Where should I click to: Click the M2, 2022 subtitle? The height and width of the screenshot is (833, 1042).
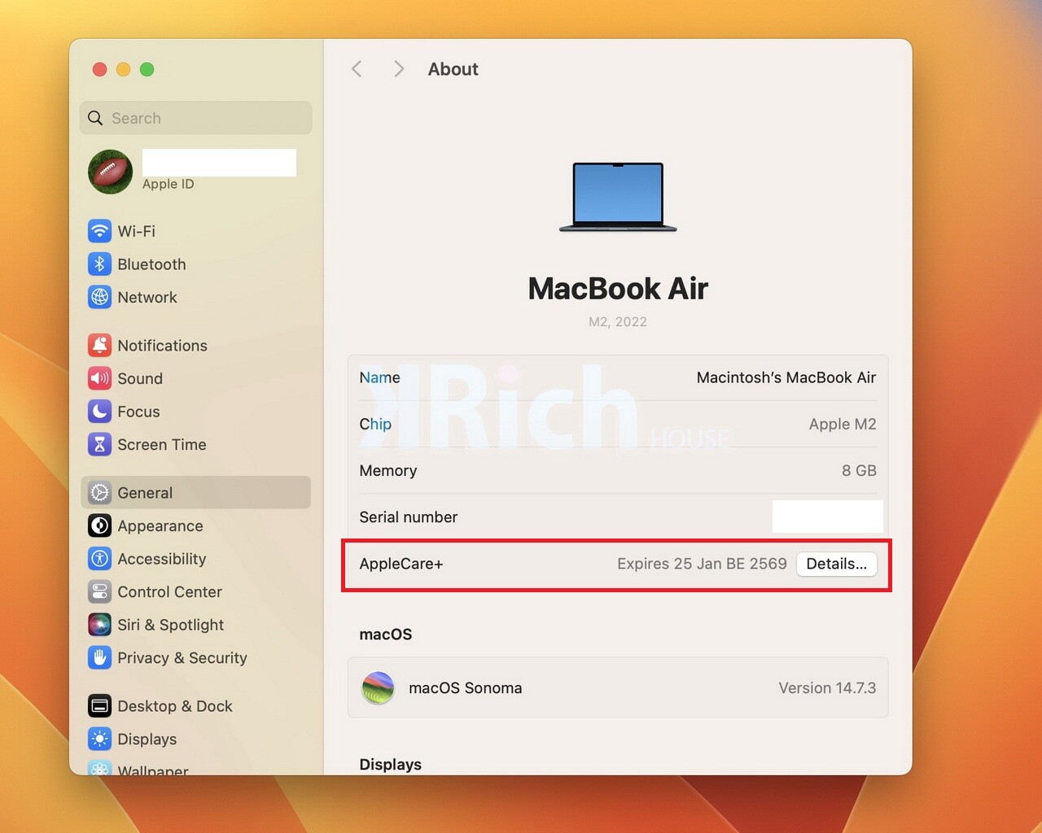618,321
